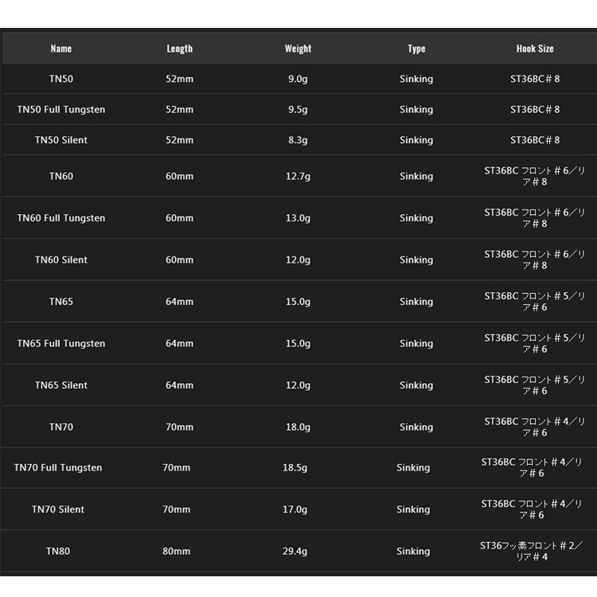The width and height of the screenshot is (597, 597).
Task: Select the TN50 Silent name cell
Action: pos(61,140)
